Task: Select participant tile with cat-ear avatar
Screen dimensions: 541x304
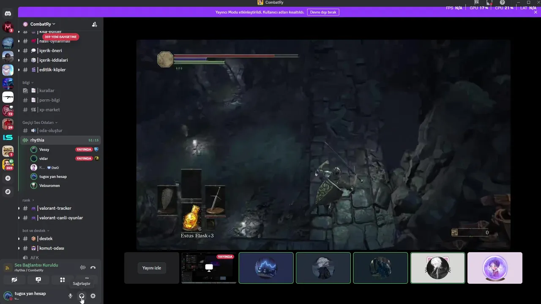Action: (437, 268)
